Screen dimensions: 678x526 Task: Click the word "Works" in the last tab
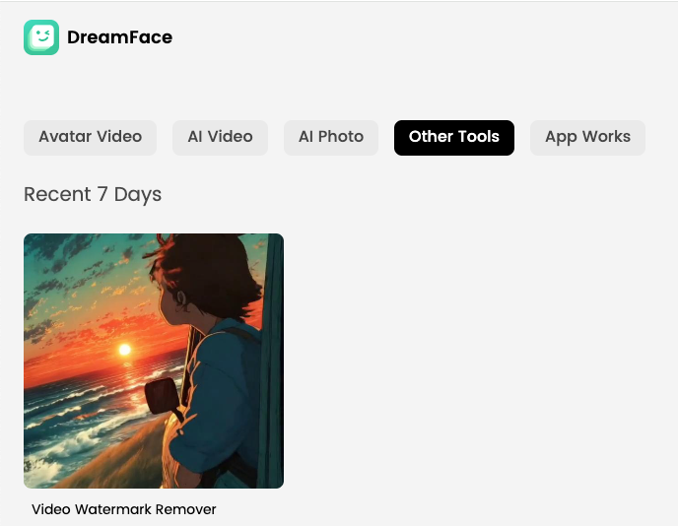tap(606, 137)
